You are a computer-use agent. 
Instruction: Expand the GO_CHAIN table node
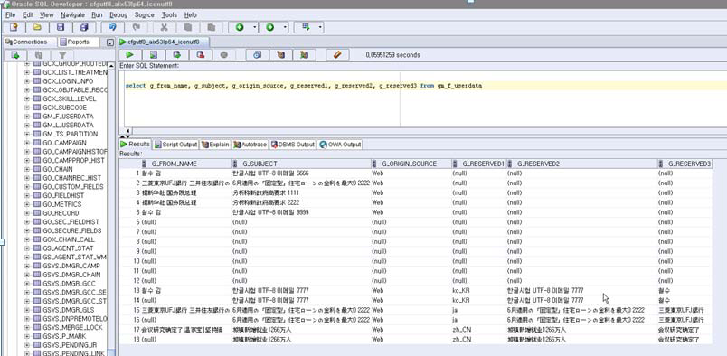coord(27,169)
